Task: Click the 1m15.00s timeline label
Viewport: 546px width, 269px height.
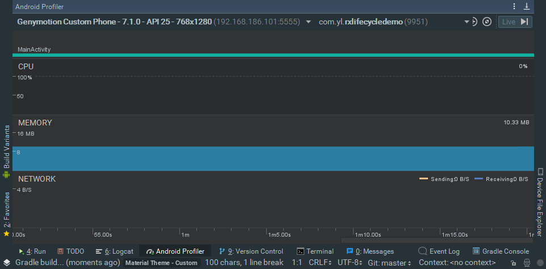Action: pyautogui.click(x=455, y=234)
